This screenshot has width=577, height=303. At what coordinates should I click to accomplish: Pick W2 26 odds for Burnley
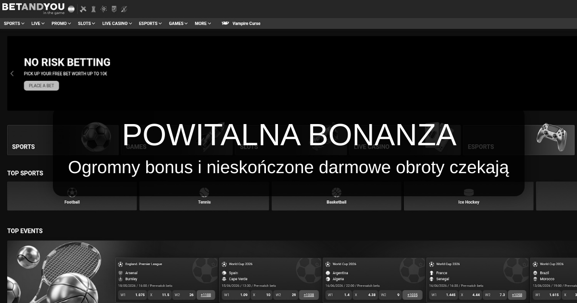tap(184, 295)
